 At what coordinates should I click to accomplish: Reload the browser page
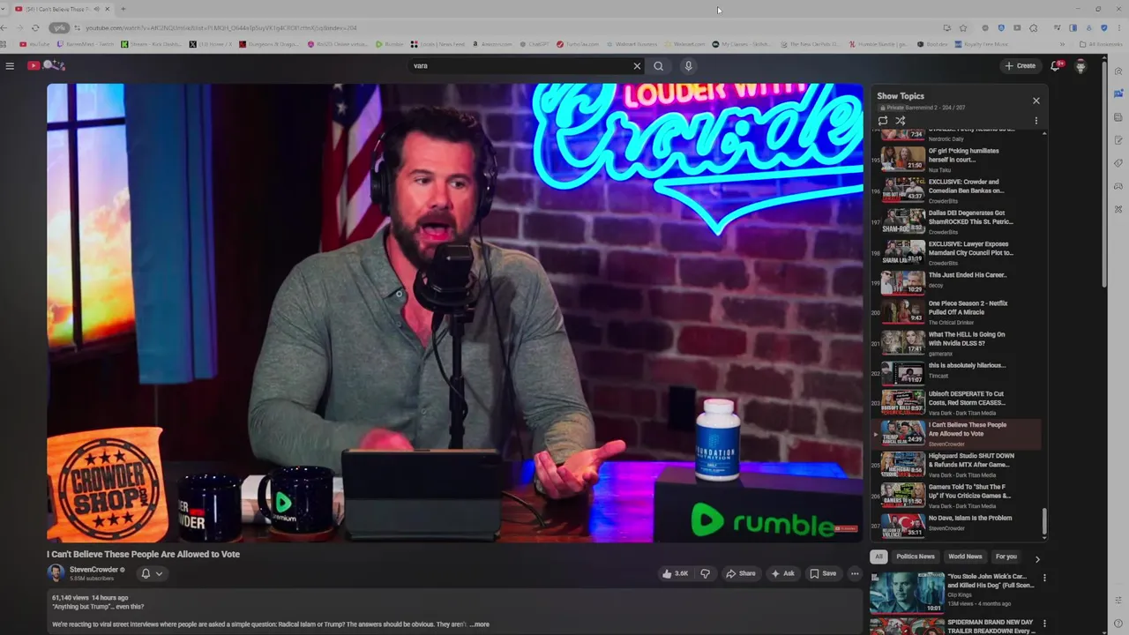pyautogui.click(x=35, y=27)
